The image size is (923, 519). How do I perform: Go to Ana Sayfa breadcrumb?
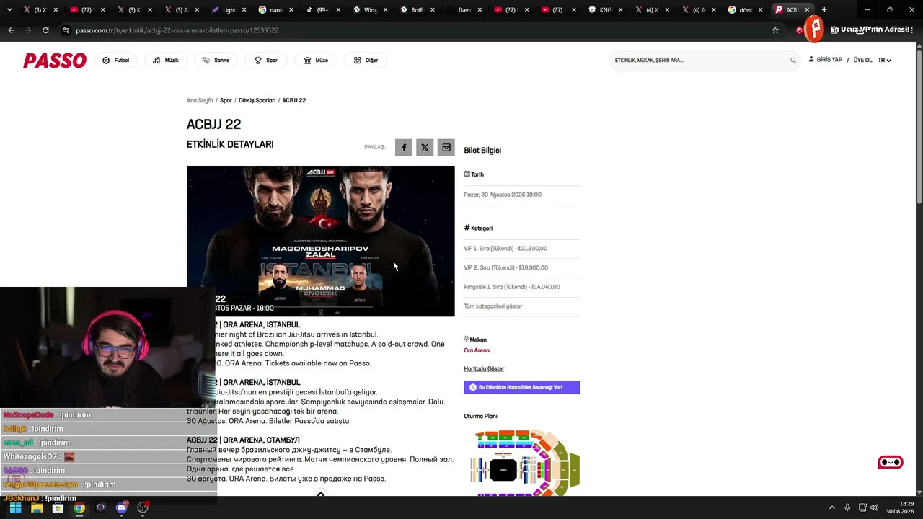coord(200,101)
